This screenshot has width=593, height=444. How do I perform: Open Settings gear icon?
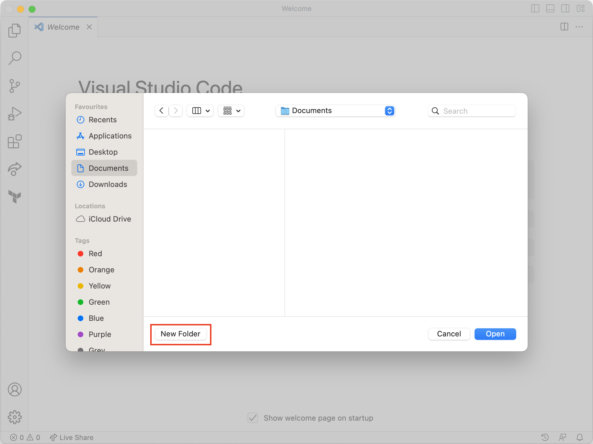click(x=14, y=417)
